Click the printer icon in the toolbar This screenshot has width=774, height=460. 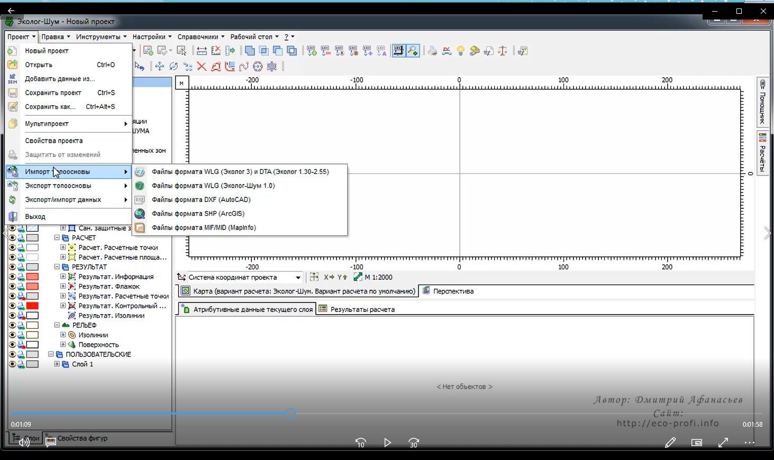[433, 51]
